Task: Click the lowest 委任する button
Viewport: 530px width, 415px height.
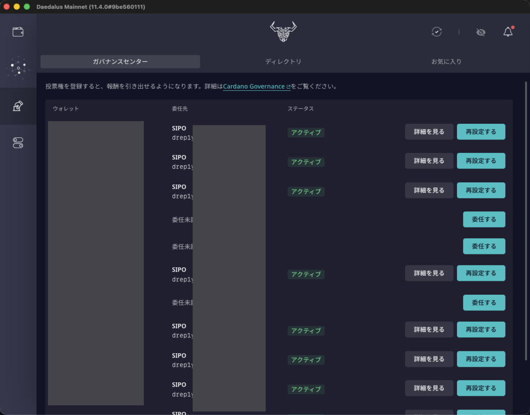Action: coord(484,303)
